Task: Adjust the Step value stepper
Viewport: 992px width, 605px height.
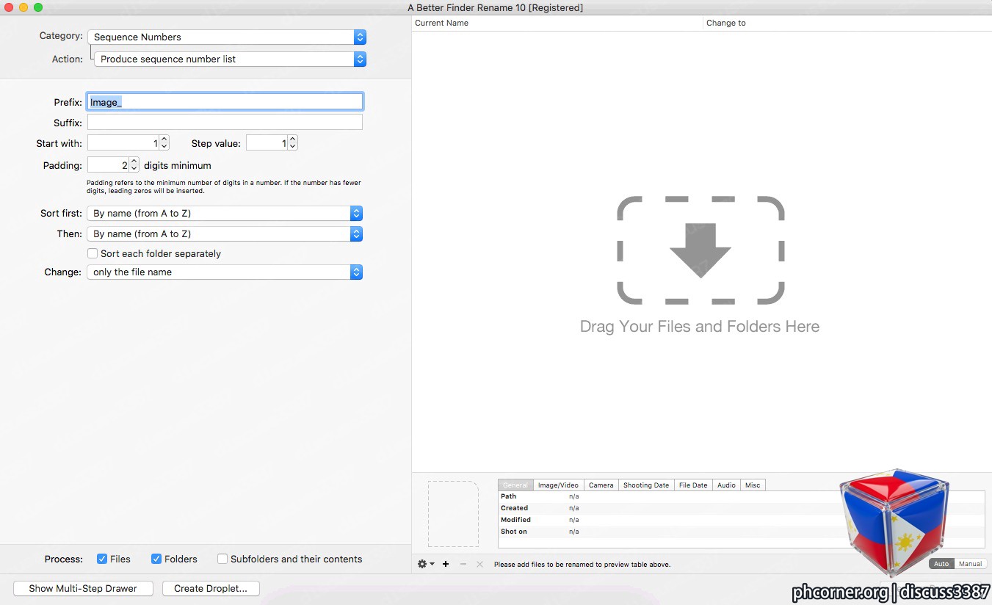Action: (292, 143)
